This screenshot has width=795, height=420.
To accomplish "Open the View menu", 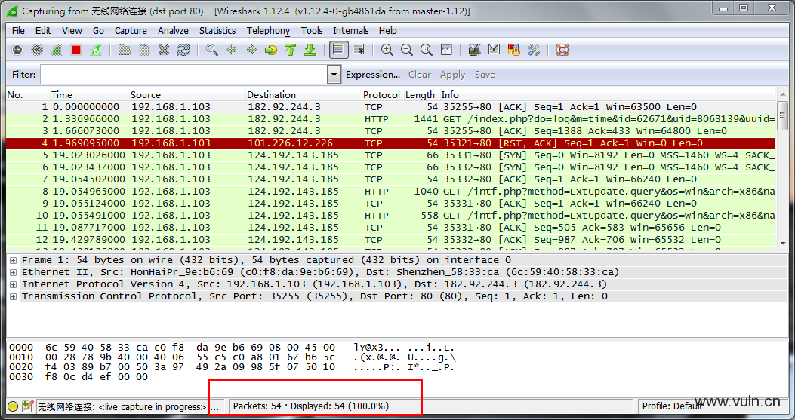I will 72,31.
